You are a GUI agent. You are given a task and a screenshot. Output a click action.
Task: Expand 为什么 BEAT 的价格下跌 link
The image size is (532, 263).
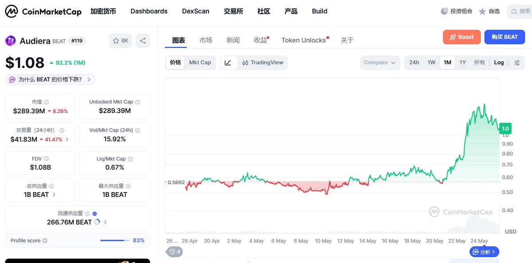pos(51,80)
